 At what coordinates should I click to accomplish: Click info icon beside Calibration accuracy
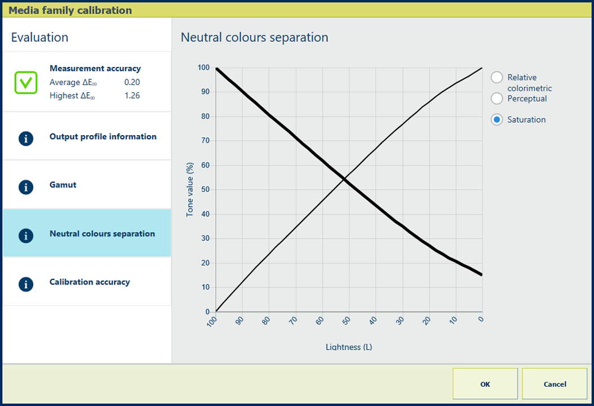[26, 284]
